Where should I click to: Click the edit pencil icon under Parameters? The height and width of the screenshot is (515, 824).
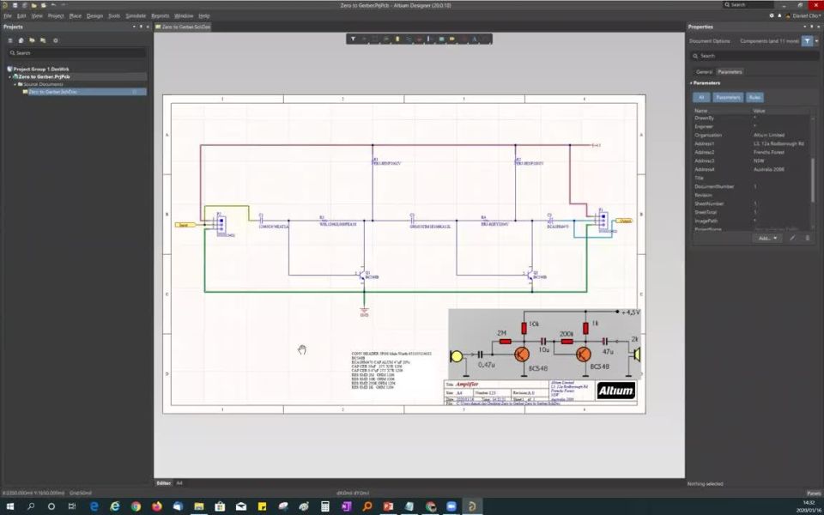(792, 238)
